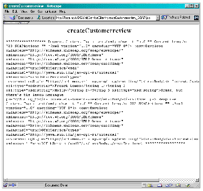Open Navigator from the component bar
Image resolution: width=203 pixels, height=191 pixels.
coord(150,185)
